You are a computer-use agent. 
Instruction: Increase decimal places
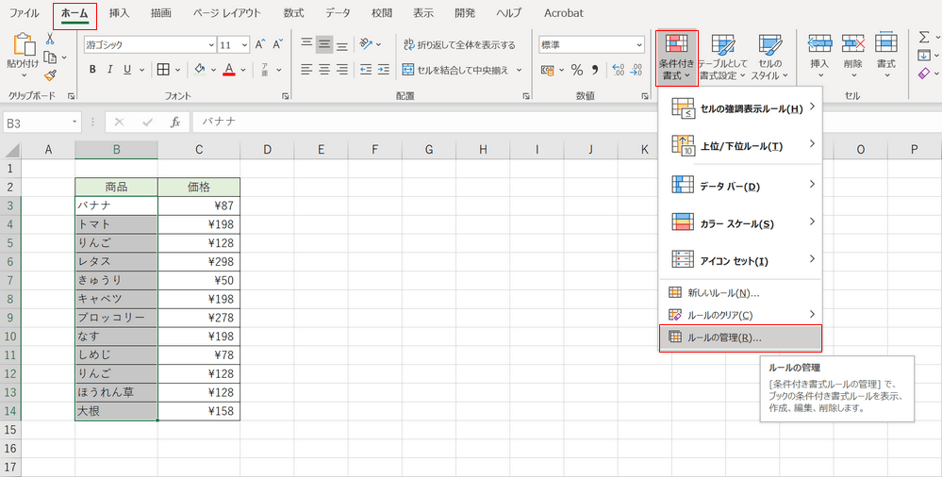[619, 71]
